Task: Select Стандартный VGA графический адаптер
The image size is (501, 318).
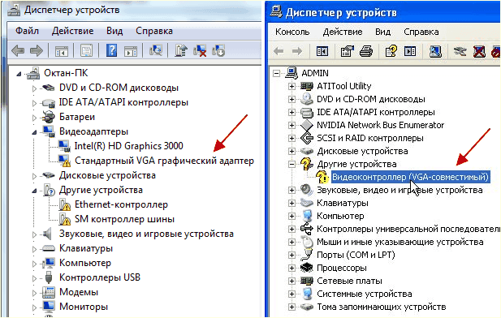Action: [164, 161]
